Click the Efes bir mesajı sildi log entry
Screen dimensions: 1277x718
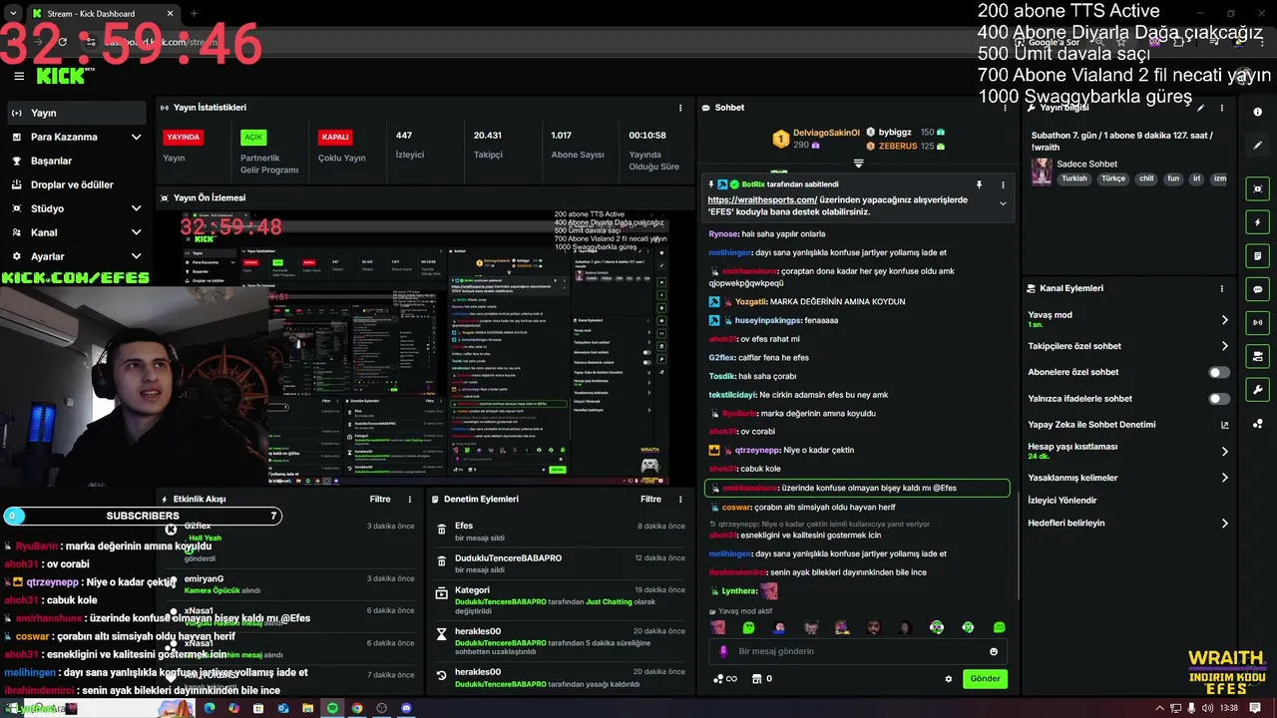pyautogui.click(x=562, y=532)
